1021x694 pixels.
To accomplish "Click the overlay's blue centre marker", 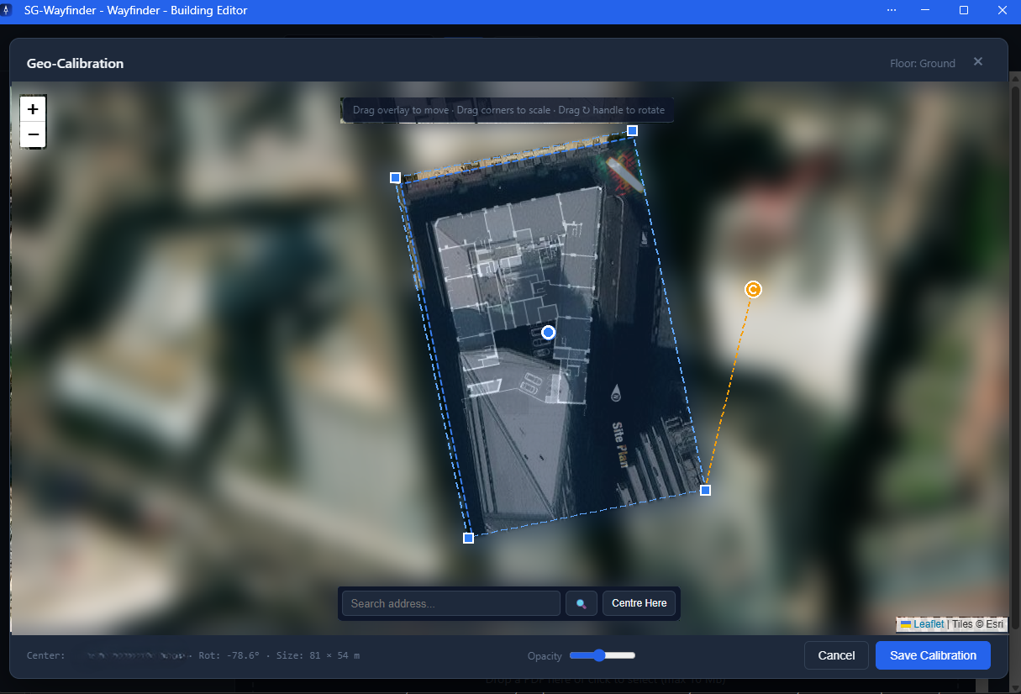I will (549, 333).
